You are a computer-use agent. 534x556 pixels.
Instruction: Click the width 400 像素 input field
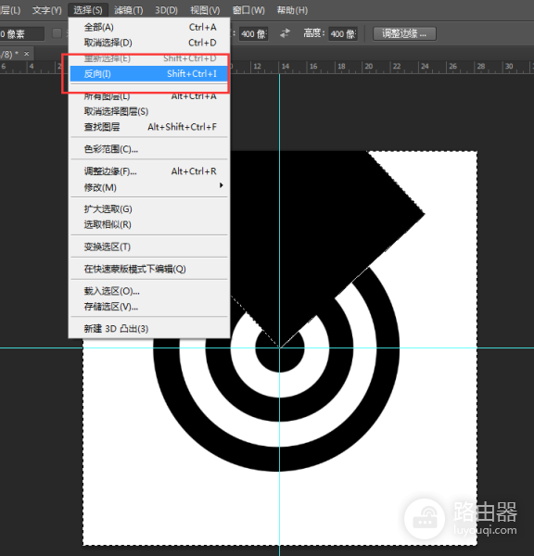pos(253,34)
